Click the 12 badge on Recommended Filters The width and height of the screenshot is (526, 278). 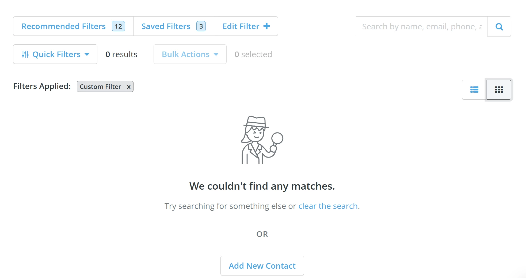(x=118, y=26)
